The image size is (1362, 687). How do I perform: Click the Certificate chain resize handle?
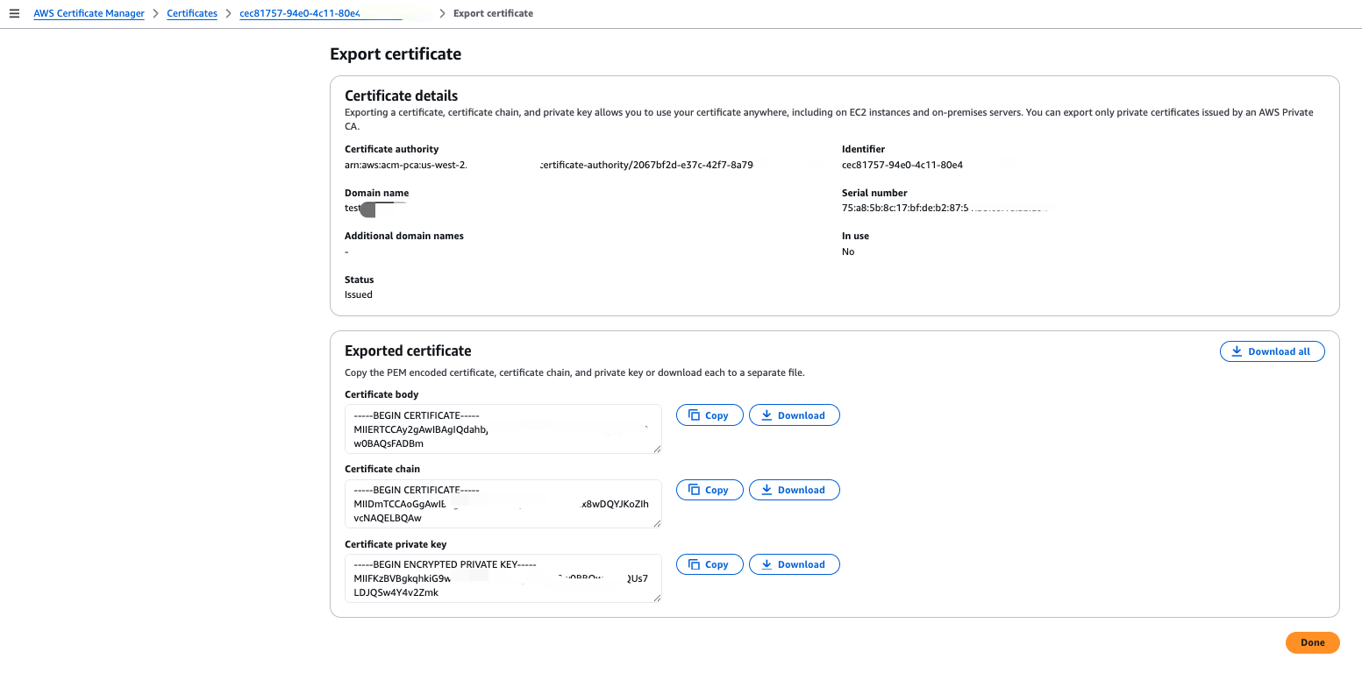point(658,523)
